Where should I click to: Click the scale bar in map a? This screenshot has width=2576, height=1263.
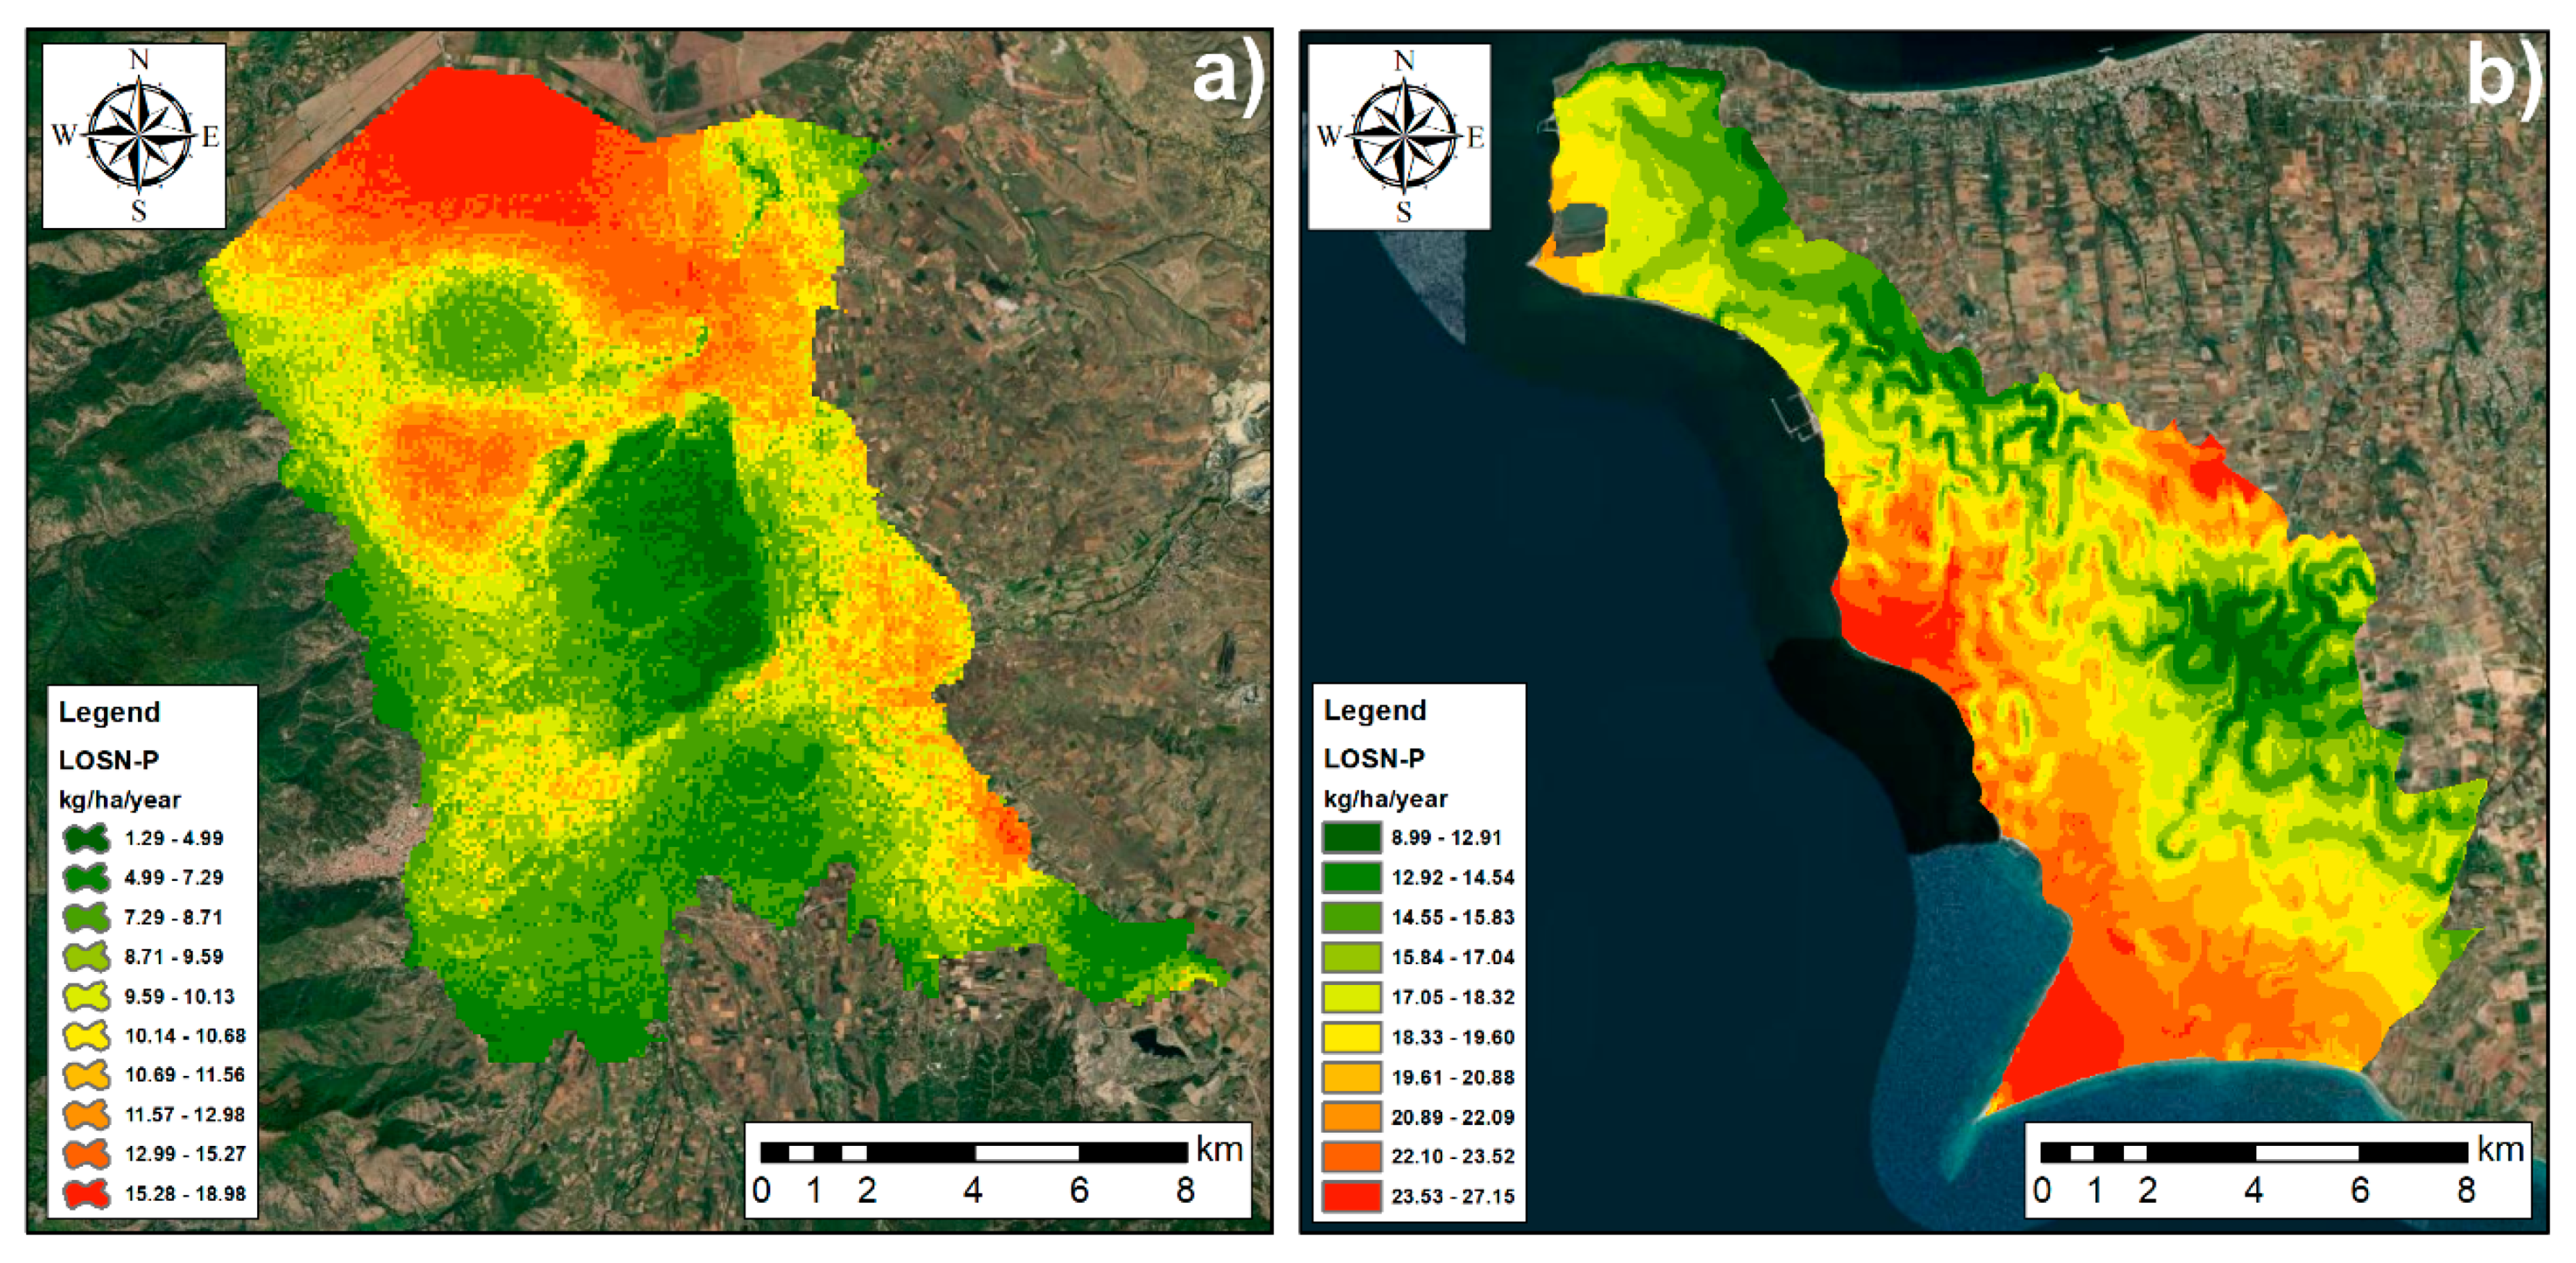pyautogui.click(x=973, y=1152)
